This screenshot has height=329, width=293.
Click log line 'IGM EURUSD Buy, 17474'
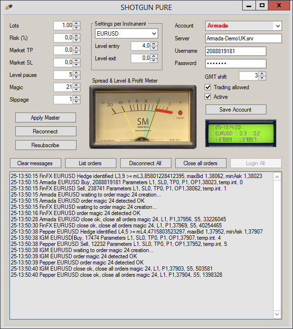coord(116,238)
